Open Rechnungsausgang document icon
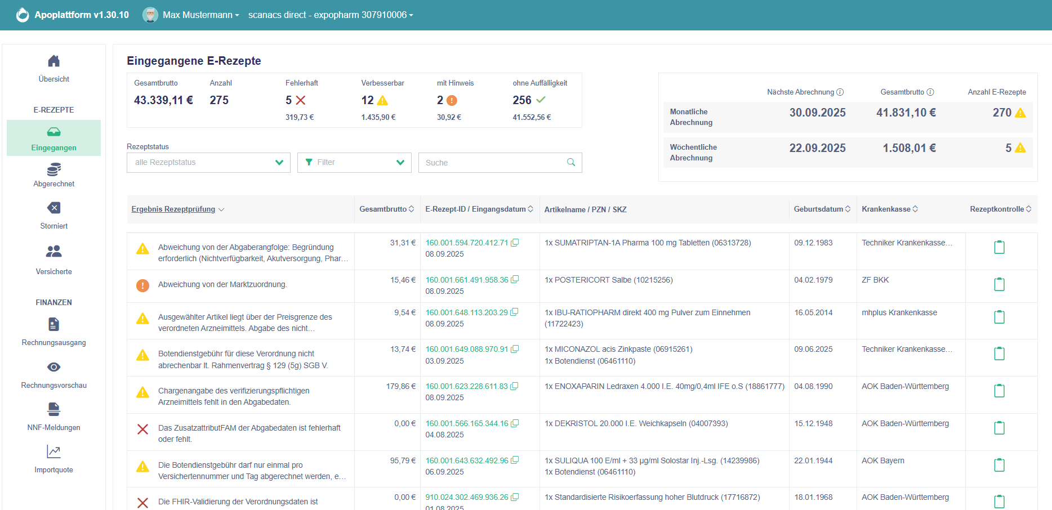This screenshot has width=1052, height=510. 54,325
